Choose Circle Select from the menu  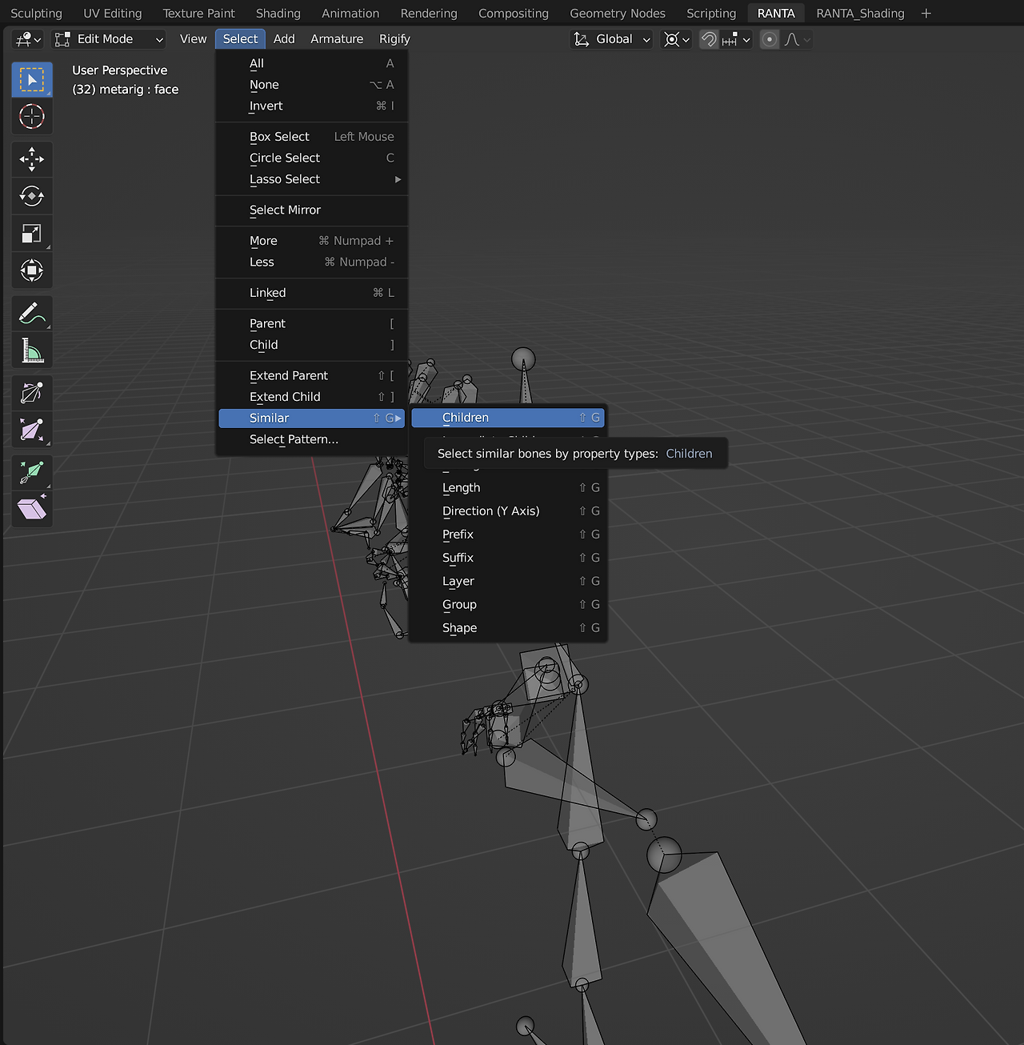(x=311, y=158)
